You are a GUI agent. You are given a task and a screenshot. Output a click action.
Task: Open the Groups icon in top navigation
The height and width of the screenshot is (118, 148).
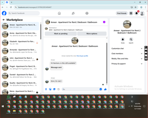87,13
